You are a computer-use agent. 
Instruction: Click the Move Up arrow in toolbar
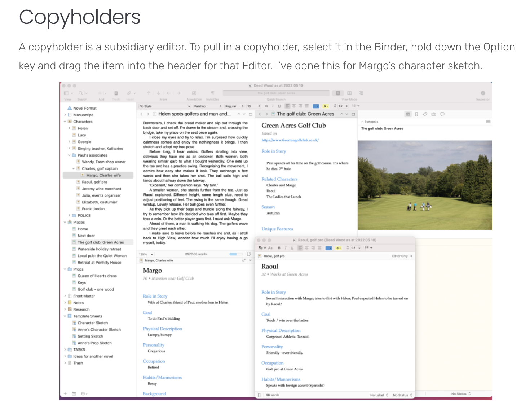[149, 93]
